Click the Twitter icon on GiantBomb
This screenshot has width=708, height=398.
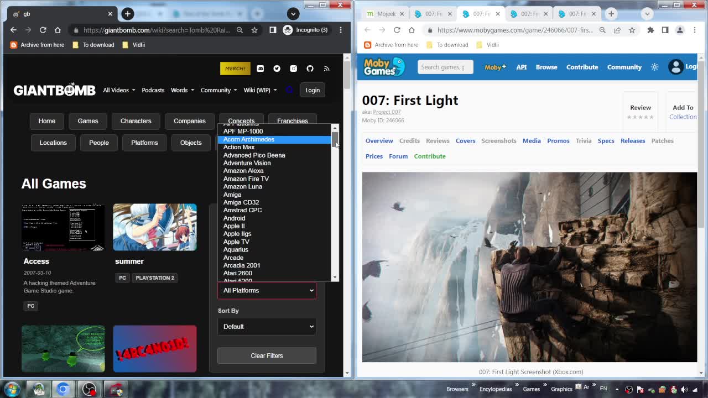point(277,69)
